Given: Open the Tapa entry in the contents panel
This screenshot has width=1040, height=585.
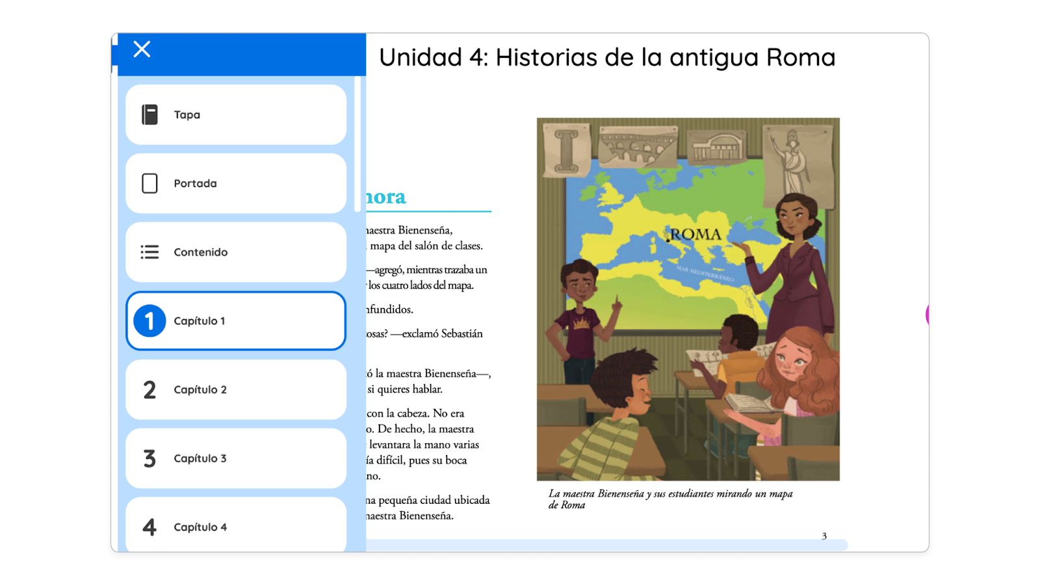Looking at the screenshot, I should (236, 114).
